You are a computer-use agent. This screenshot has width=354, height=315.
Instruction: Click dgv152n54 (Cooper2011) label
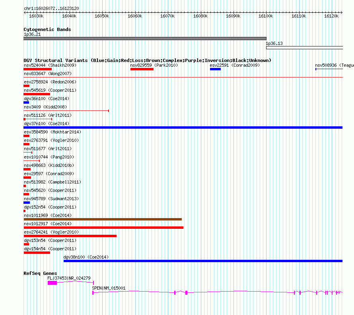(x=50, y=207)
